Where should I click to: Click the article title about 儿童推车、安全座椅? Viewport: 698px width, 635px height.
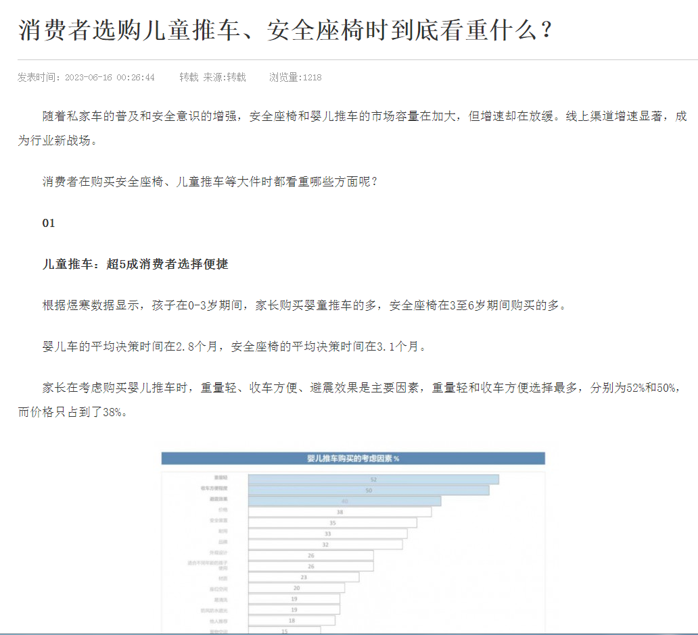tap(285, 30)
